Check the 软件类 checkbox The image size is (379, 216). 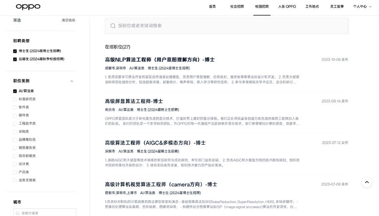click(15, 107)
